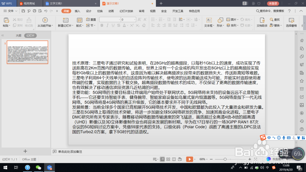
Task: Click the orange play slideshow button
Action: 189,159
